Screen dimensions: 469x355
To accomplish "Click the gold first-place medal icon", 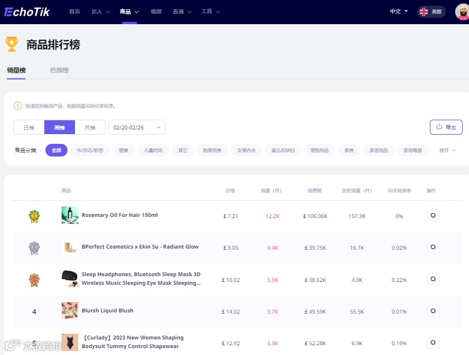I will [x=34, y=216].
